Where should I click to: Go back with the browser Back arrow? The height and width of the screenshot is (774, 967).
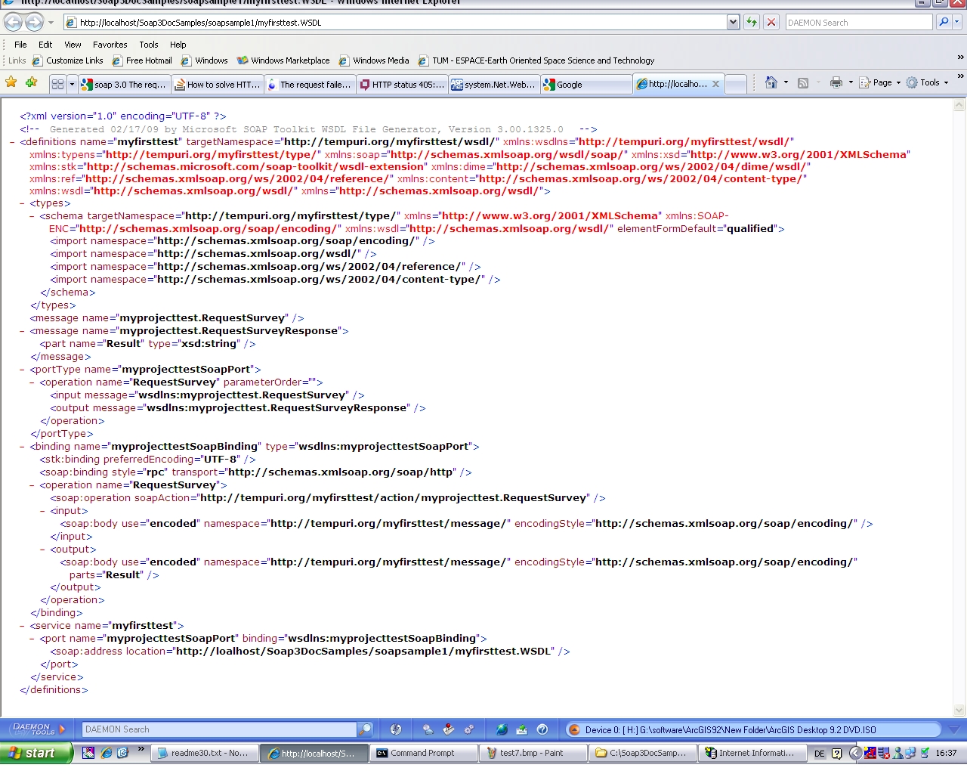14,22
